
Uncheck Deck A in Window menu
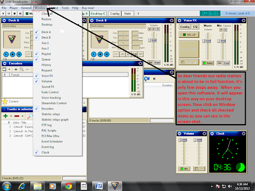click(x=57, y=32)
